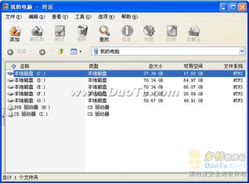Open the view mode dropdown arrow
249x184 pixels.
tap(81, 52)
